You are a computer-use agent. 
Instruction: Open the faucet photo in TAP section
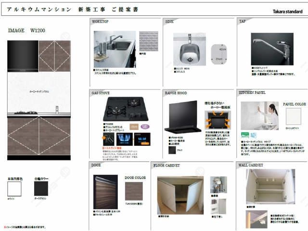(x=272, y=49)
